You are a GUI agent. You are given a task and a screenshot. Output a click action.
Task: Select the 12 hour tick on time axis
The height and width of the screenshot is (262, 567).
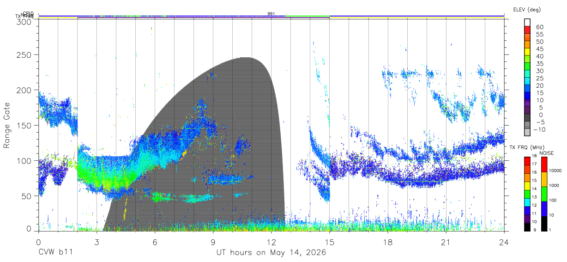tap(271, 242)
